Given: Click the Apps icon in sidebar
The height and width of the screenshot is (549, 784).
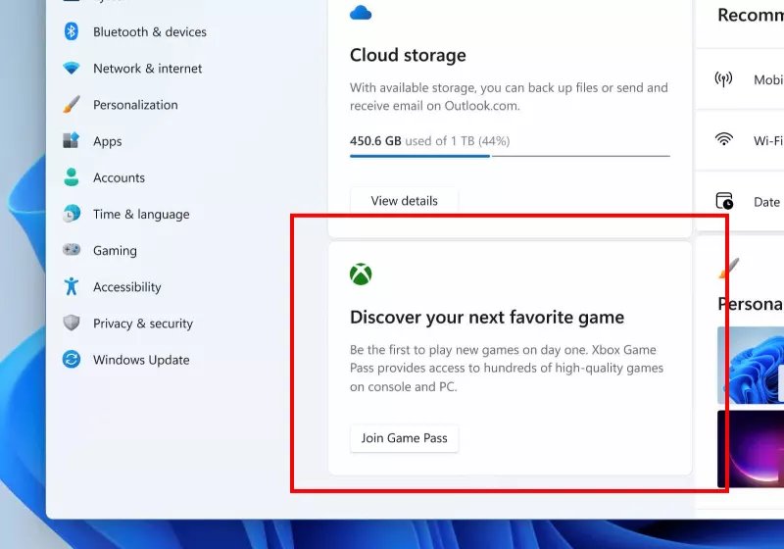Looking at the screenshot, I should 71,140.
